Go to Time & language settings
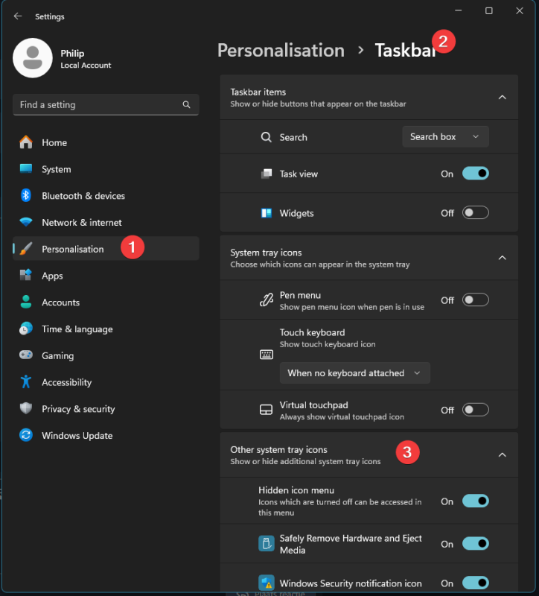Screen dimensions: 539x596 (77, 329)
